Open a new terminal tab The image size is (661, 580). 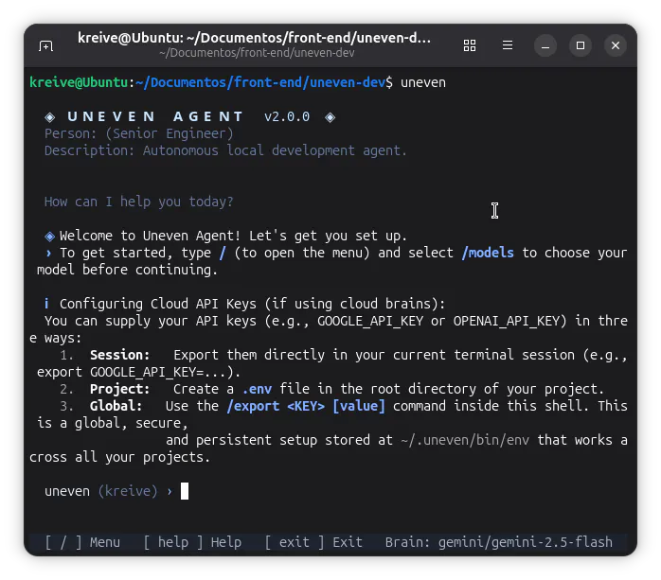tap(46, 45)
